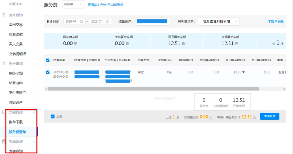Collapse the 资金查询 section chevron
The image size is (293, 154).
tap(34, 64)
